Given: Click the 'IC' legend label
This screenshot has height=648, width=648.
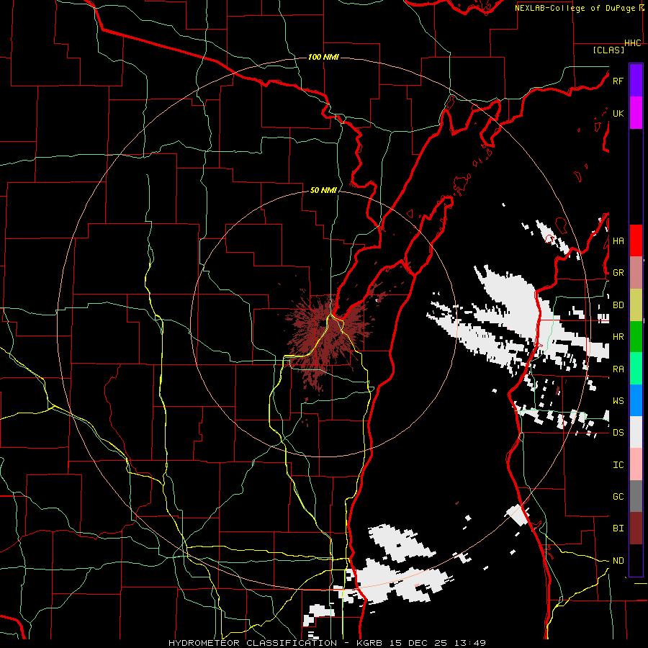Looking at the screenshot, I should tap(618, 465).
